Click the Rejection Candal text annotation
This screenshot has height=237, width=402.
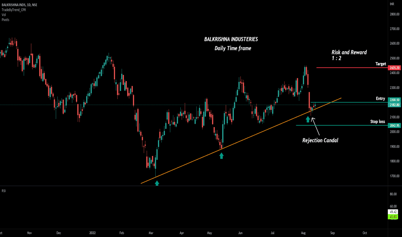pos(320,140)
